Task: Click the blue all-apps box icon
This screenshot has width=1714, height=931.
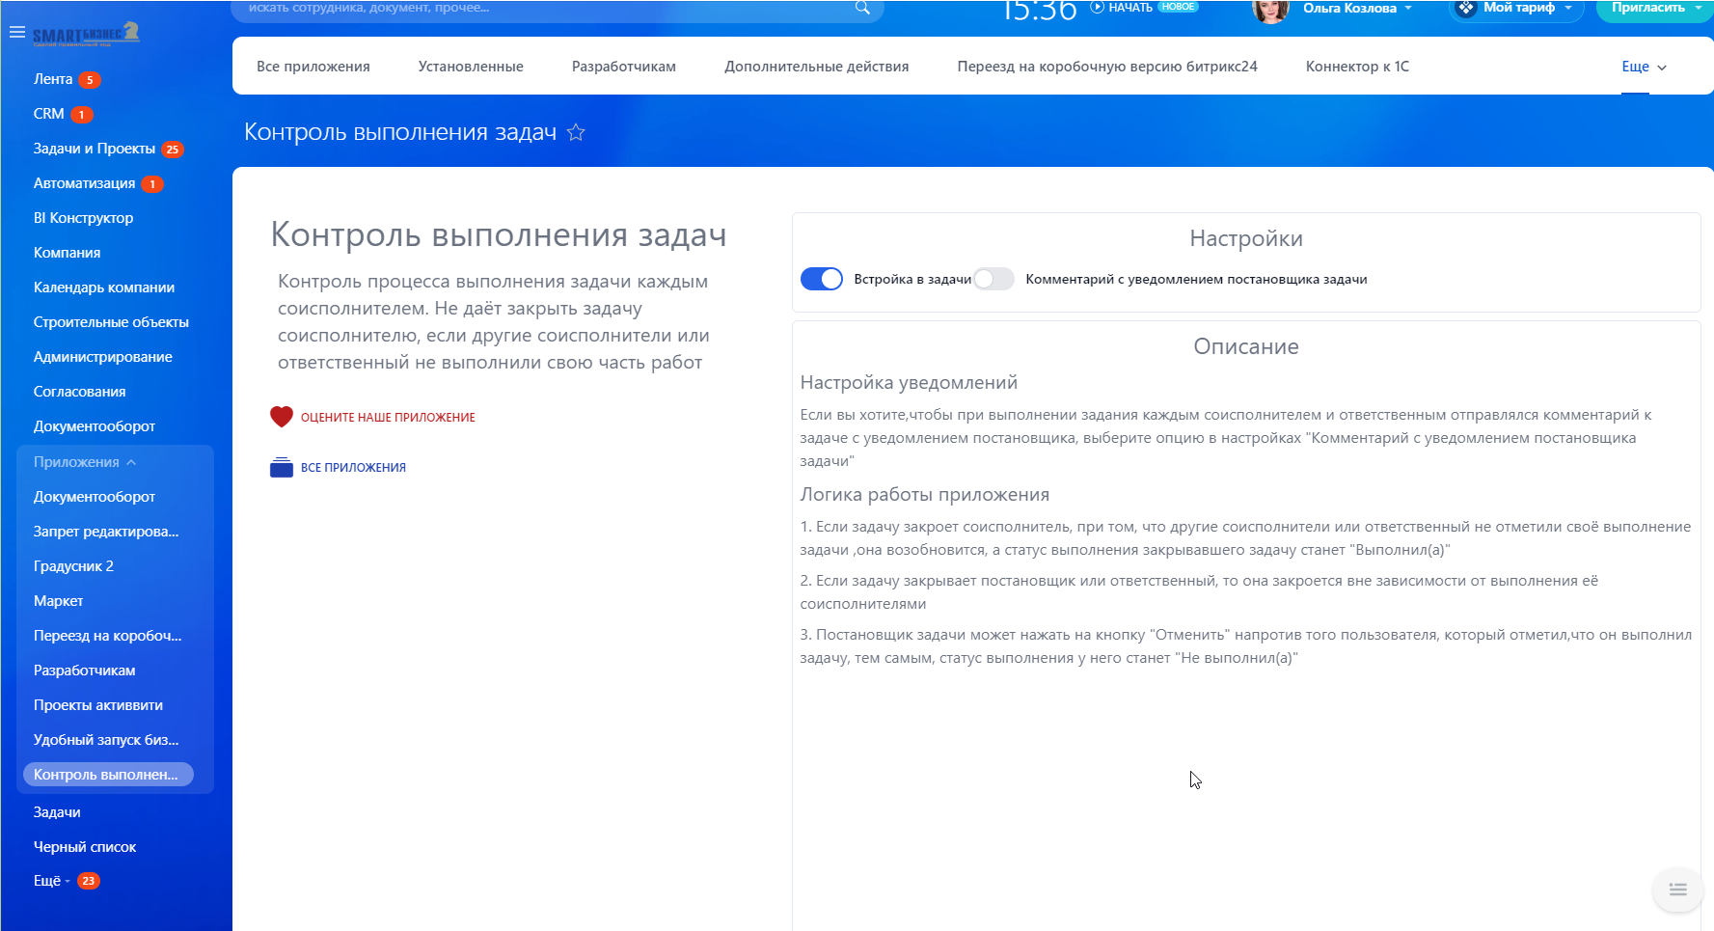Action: click(281, 468)
